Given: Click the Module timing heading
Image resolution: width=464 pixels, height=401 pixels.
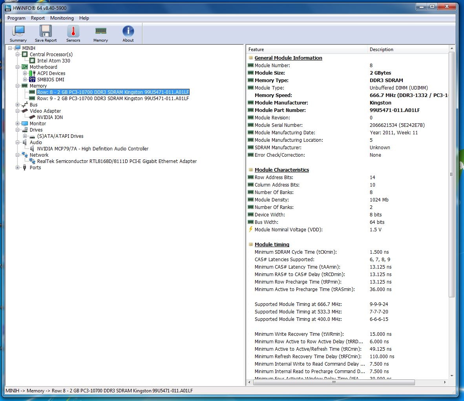Looking at the screenshot, I should (272, 244).
